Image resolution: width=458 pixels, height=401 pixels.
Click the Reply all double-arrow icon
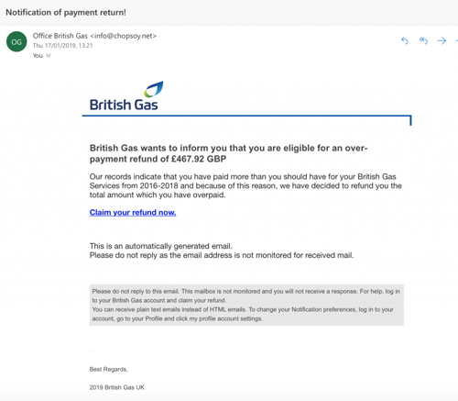(423, 40)
